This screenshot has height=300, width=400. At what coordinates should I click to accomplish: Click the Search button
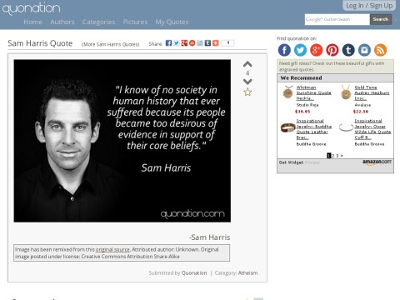point(381,19)
